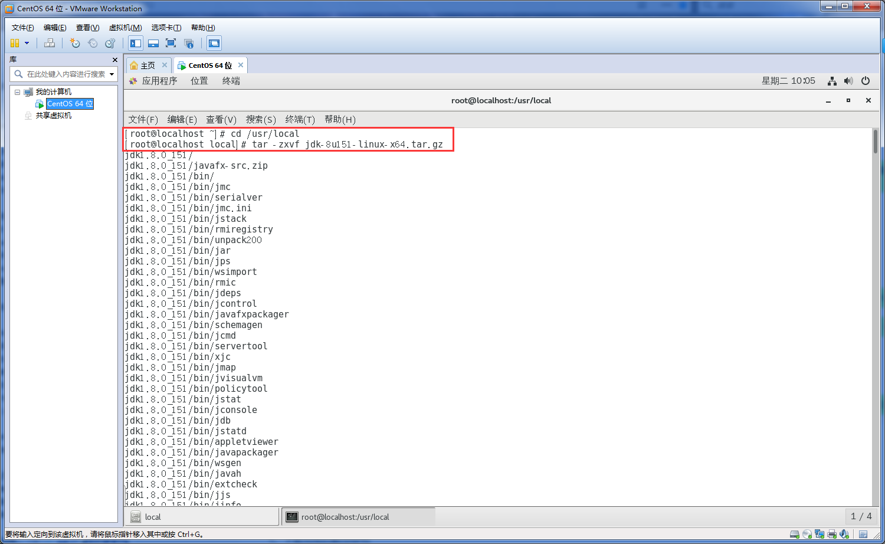Open VMware 查看(V) menu

[x=88, y=28]
